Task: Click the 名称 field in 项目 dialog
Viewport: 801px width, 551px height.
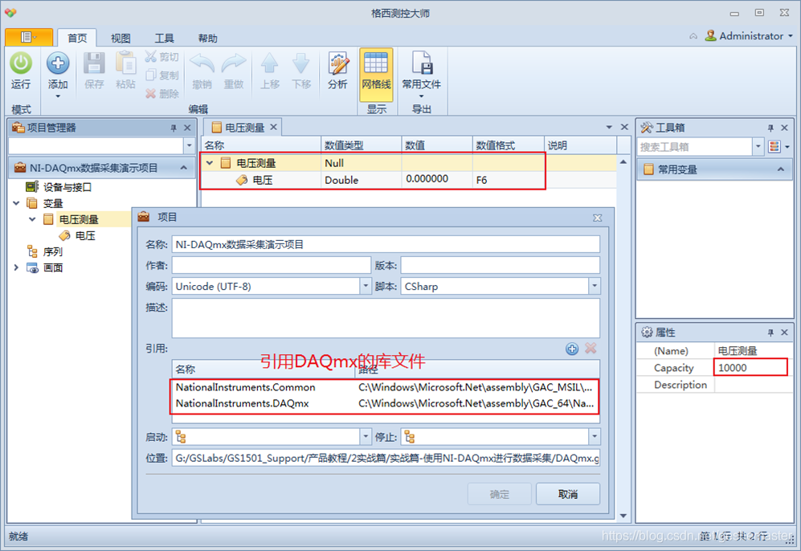Action: 386,245
